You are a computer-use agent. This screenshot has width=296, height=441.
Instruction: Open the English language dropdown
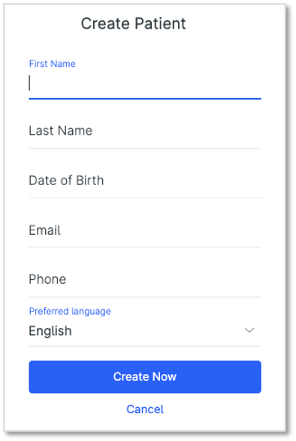tap(145, 331)
